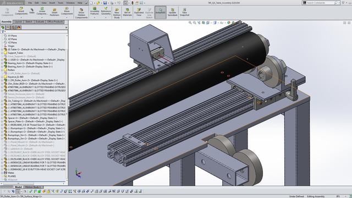Insert a Bill of Materials
This screenshot has width=352, height=198.
coord(127,12)
